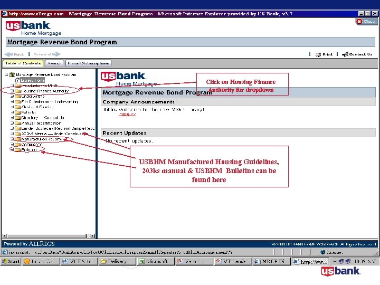Click the Contact Us link text
The image size is (380, 285).
pyautogui.click(x=360, y=54)
